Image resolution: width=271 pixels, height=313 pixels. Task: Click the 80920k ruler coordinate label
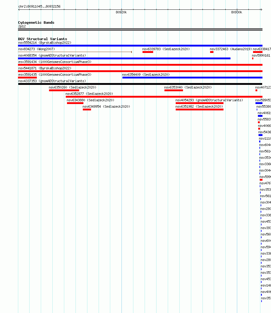coord(121,12)
